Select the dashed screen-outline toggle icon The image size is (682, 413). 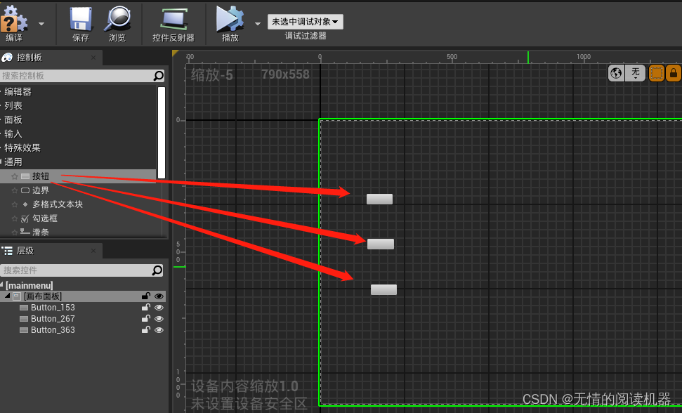(x=657, y=72)
